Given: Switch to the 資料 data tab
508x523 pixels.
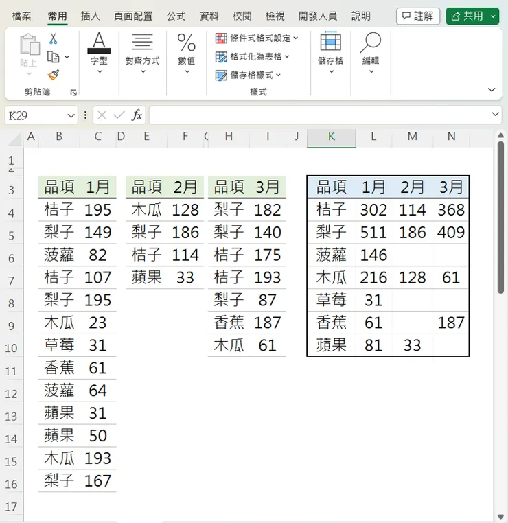Looking at the screenshot, I should tap(209, 16).
